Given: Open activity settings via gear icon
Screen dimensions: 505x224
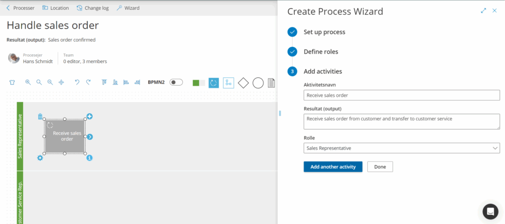Looking at the screenshot, I should point(40,158).
